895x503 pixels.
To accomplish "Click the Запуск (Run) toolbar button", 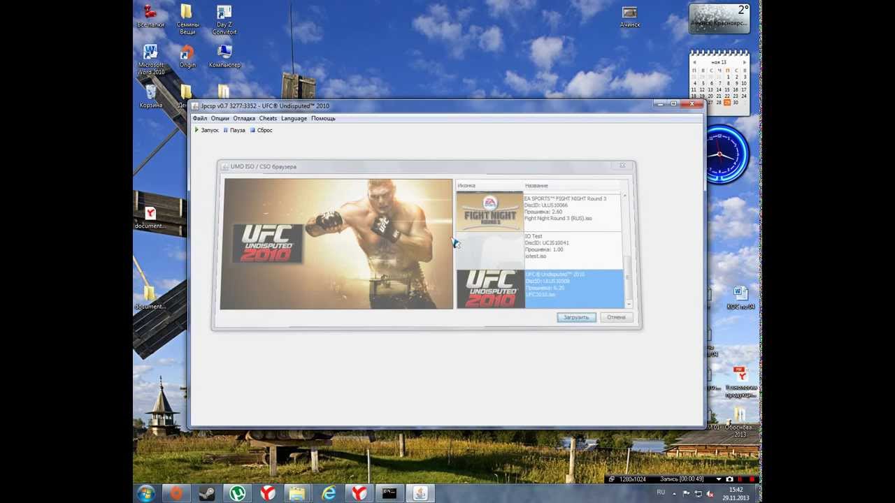I will coord(206,130).
